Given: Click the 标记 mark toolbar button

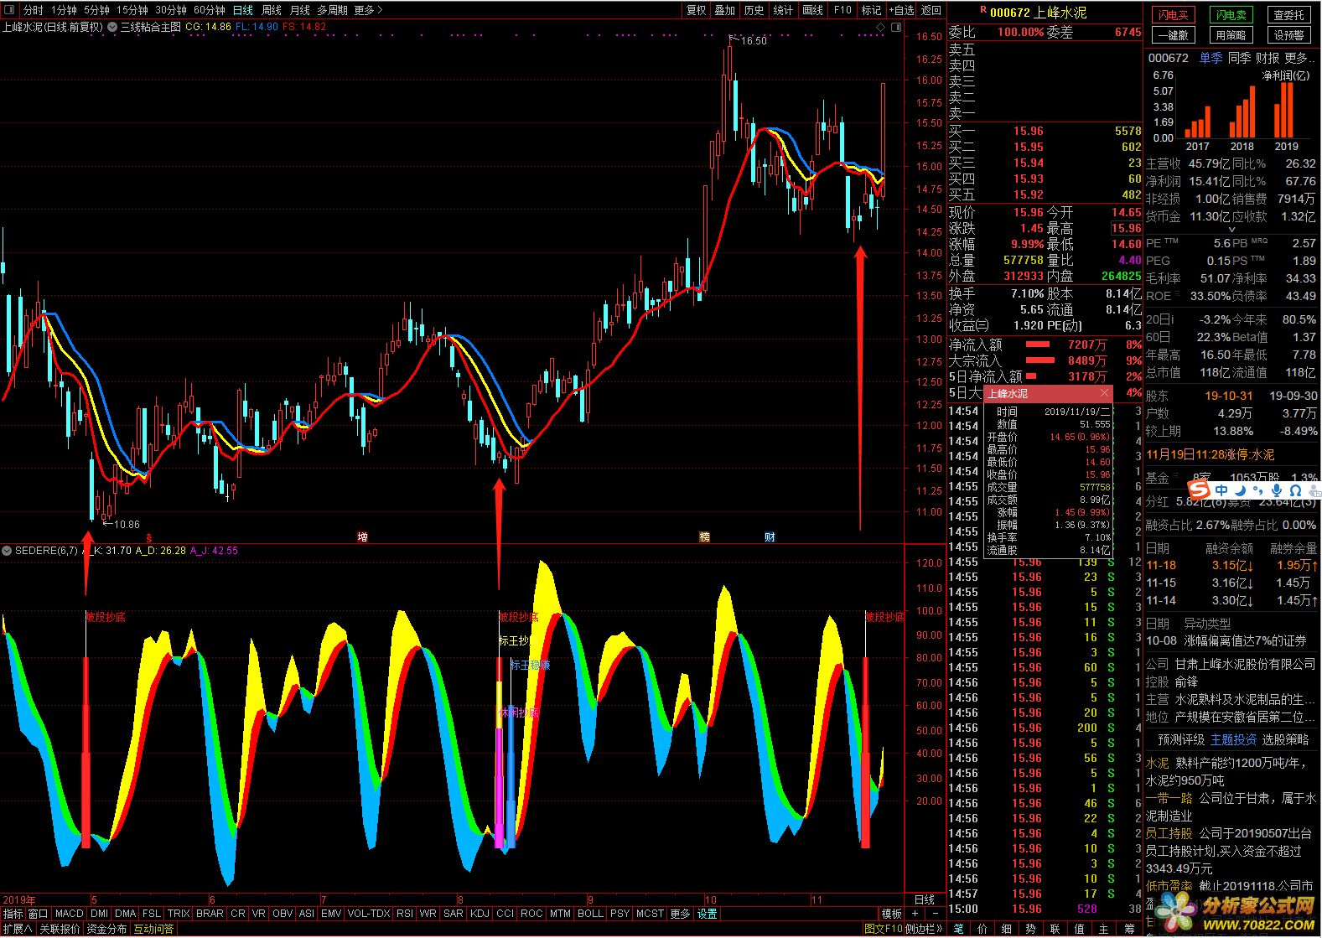Looking at the screenshot, I should tap(872, 10).
